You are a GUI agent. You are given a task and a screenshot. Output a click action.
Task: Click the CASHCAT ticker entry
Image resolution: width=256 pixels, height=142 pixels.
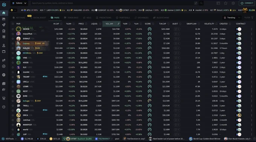(103, 10)
